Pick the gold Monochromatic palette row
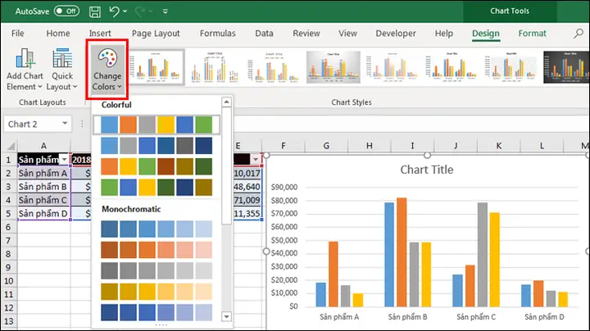 (157, 292)
